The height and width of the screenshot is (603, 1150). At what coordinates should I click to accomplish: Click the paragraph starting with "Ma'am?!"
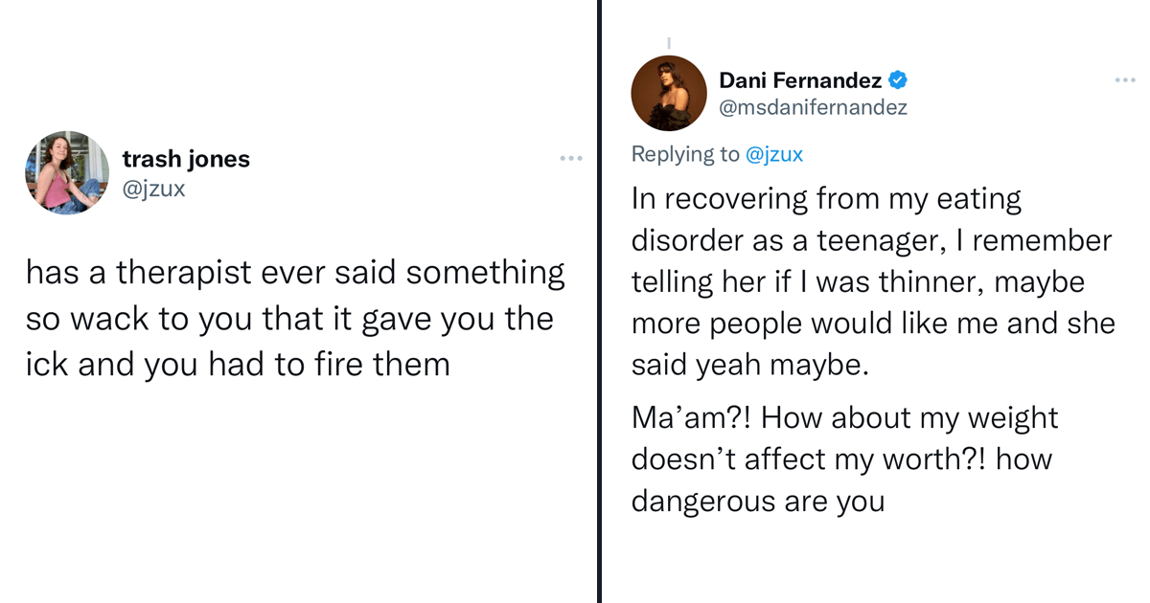click(844, 459)
